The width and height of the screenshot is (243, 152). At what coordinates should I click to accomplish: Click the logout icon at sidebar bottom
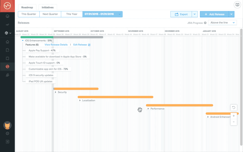pyautogui.click(x=7, y=142)
